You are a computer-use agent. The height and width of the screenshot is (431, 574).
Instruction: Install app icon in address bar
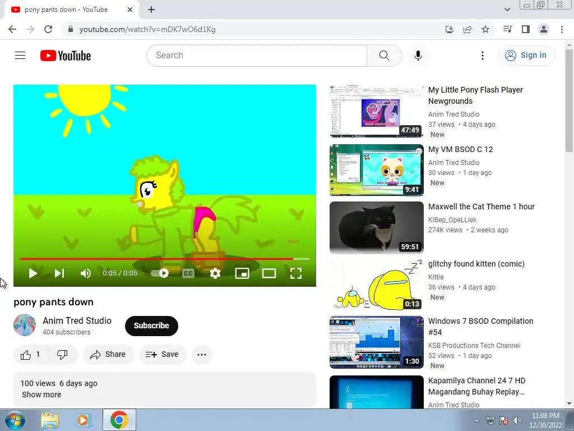449,29
